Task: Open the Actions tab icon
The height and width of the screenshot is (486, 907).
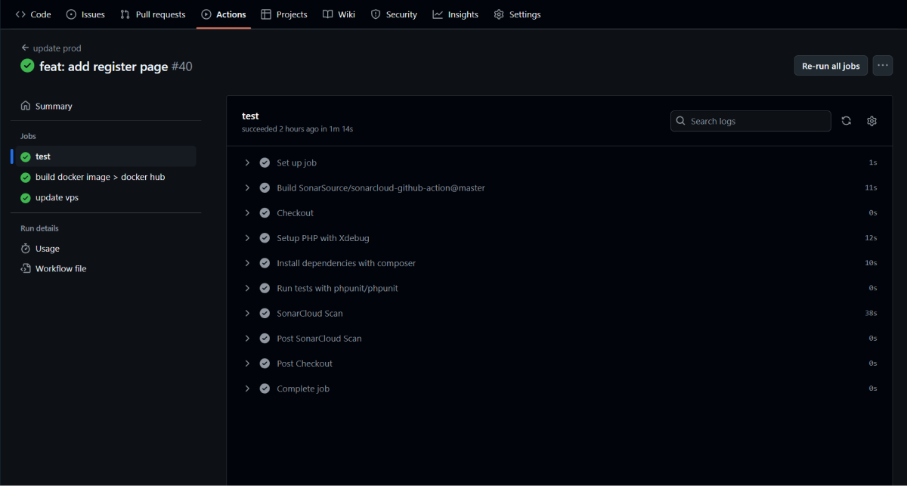Action: pos(206,14)
